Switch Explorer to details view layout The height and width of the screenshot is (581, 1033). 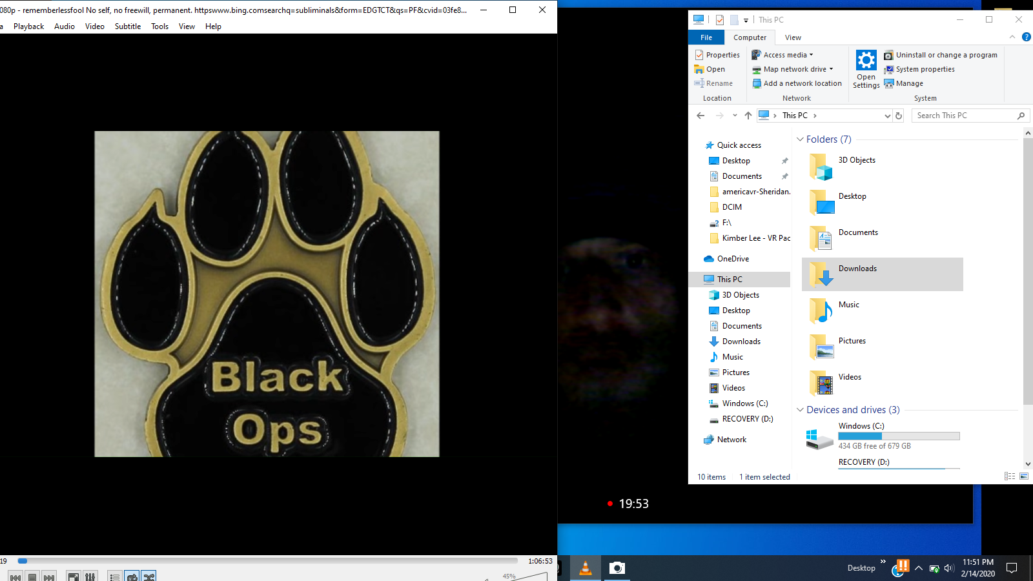(1010, 476)
